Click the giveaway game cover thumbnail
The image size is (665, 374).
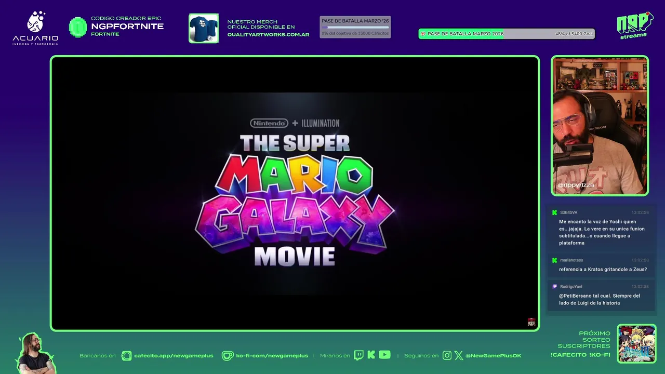coord(636,343)
